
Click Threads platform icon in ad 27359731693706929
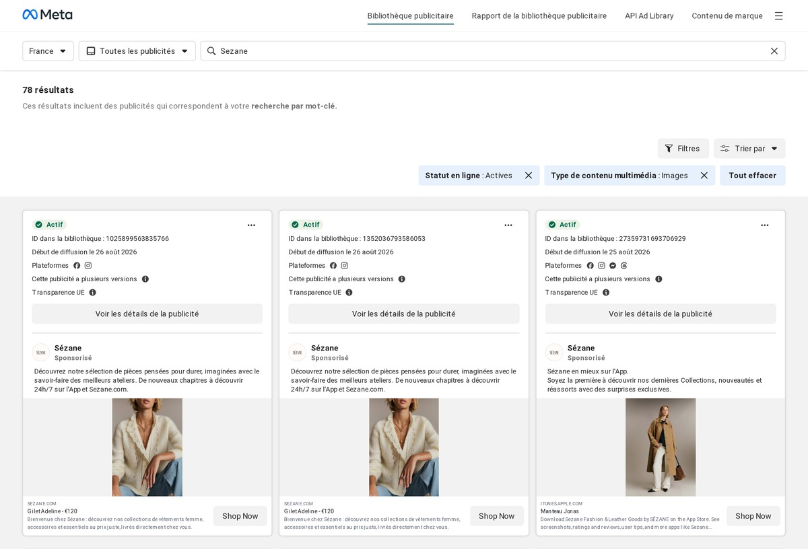click(624, 266)
